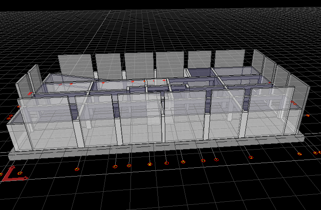This screenshot has height=210, width=321.
Task: Select the grid bubble right beside the axis indicator
Action: pos(20,173)
